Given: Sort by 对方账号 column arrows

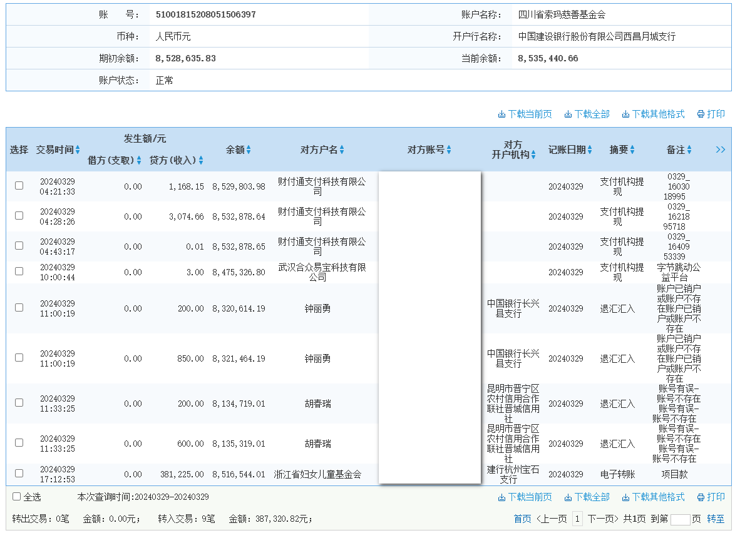Looking at the screenshot, I should 449,150.
